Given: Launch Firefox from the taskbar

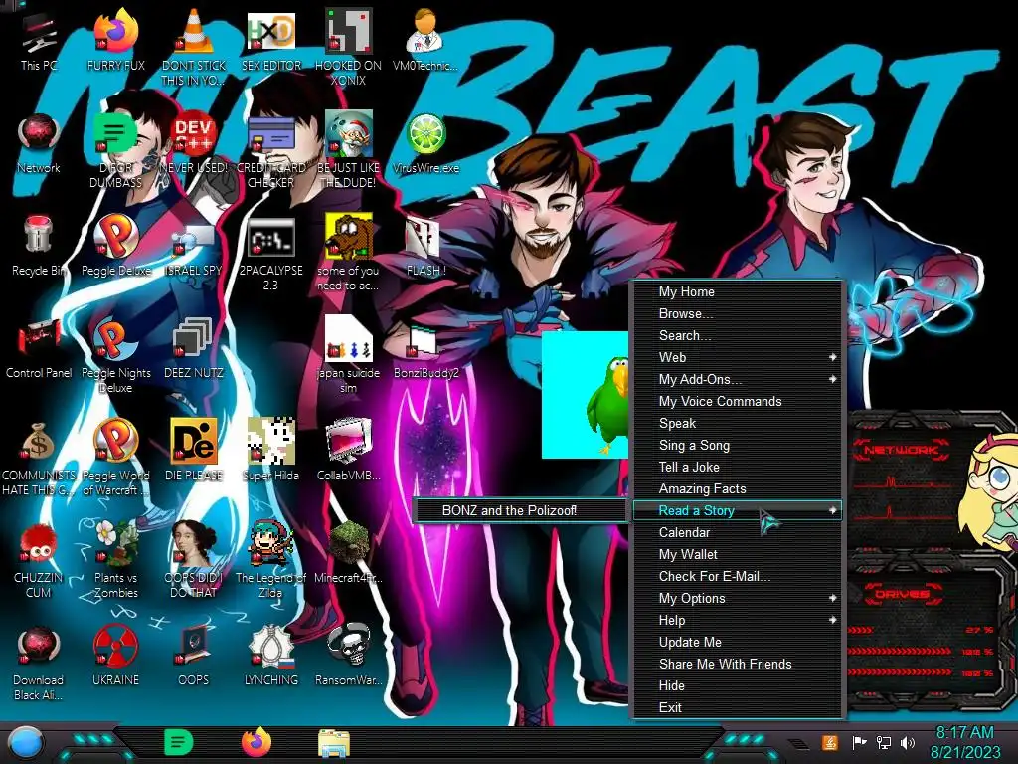Looking at the screenshot, I should point(255,742).
